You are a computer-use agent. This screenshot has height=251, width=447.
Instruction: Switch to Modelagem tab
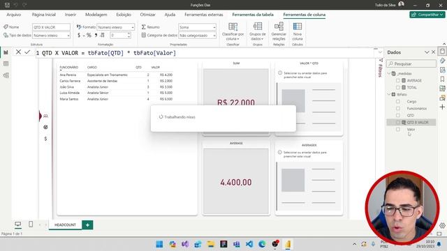click(96, 15)
